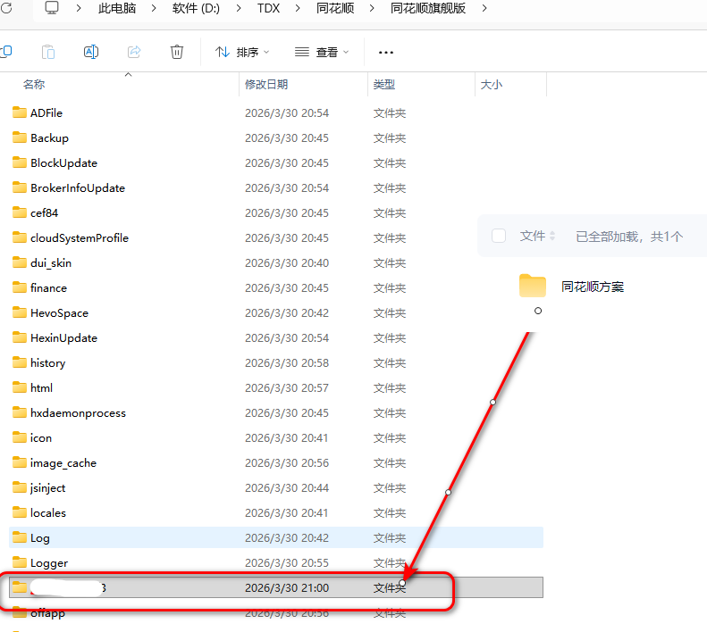707x632 pixels.
Task: Go to 软件 (D:) in the breadcrumb
Action: [196, 8]
